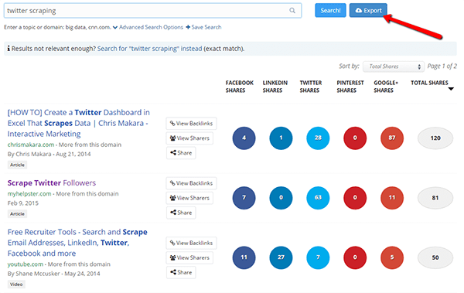The height and width of the screenshot is (293, 464).
Task: Click Pinterest shares circle in Chris Makara row
Action: point(355,138)
